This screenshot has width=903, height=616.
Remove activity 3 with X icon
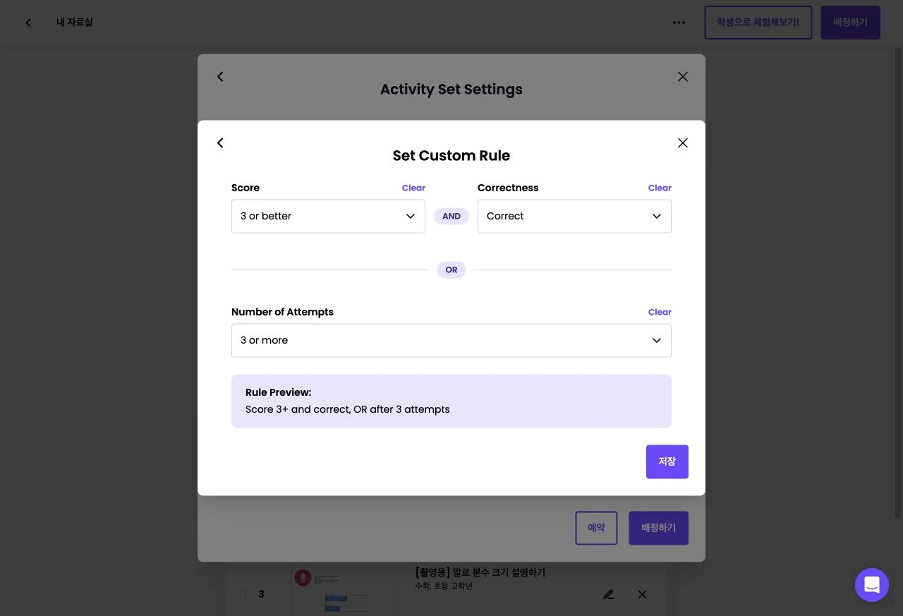(x=642, y=594)
